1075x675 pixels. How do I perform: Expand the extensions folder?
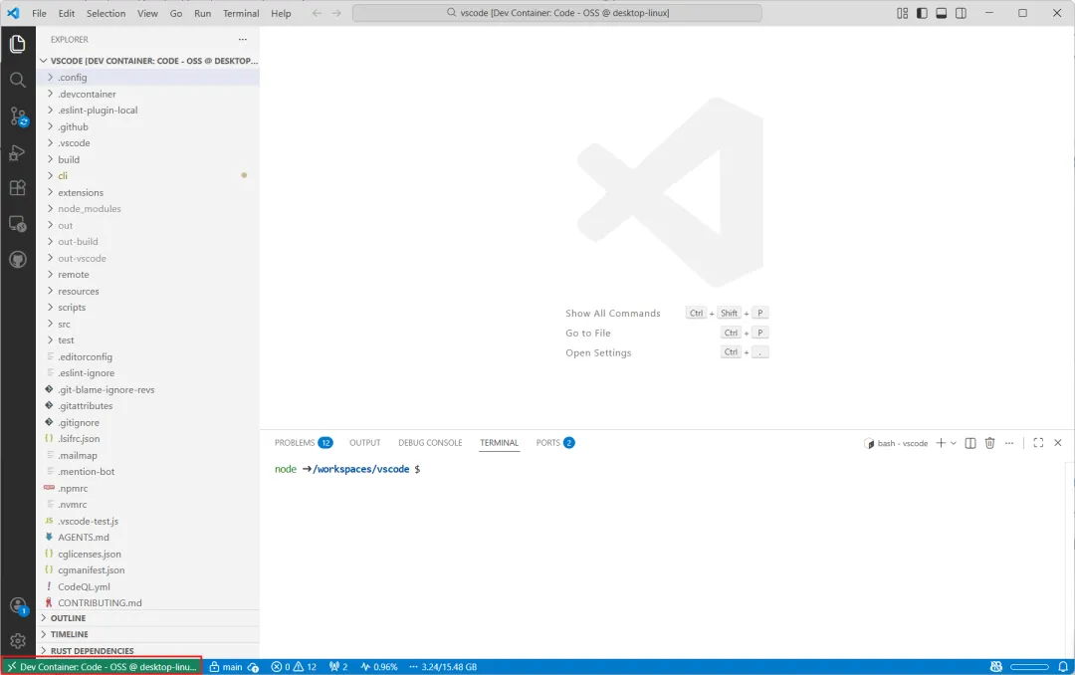coord(147,193)
